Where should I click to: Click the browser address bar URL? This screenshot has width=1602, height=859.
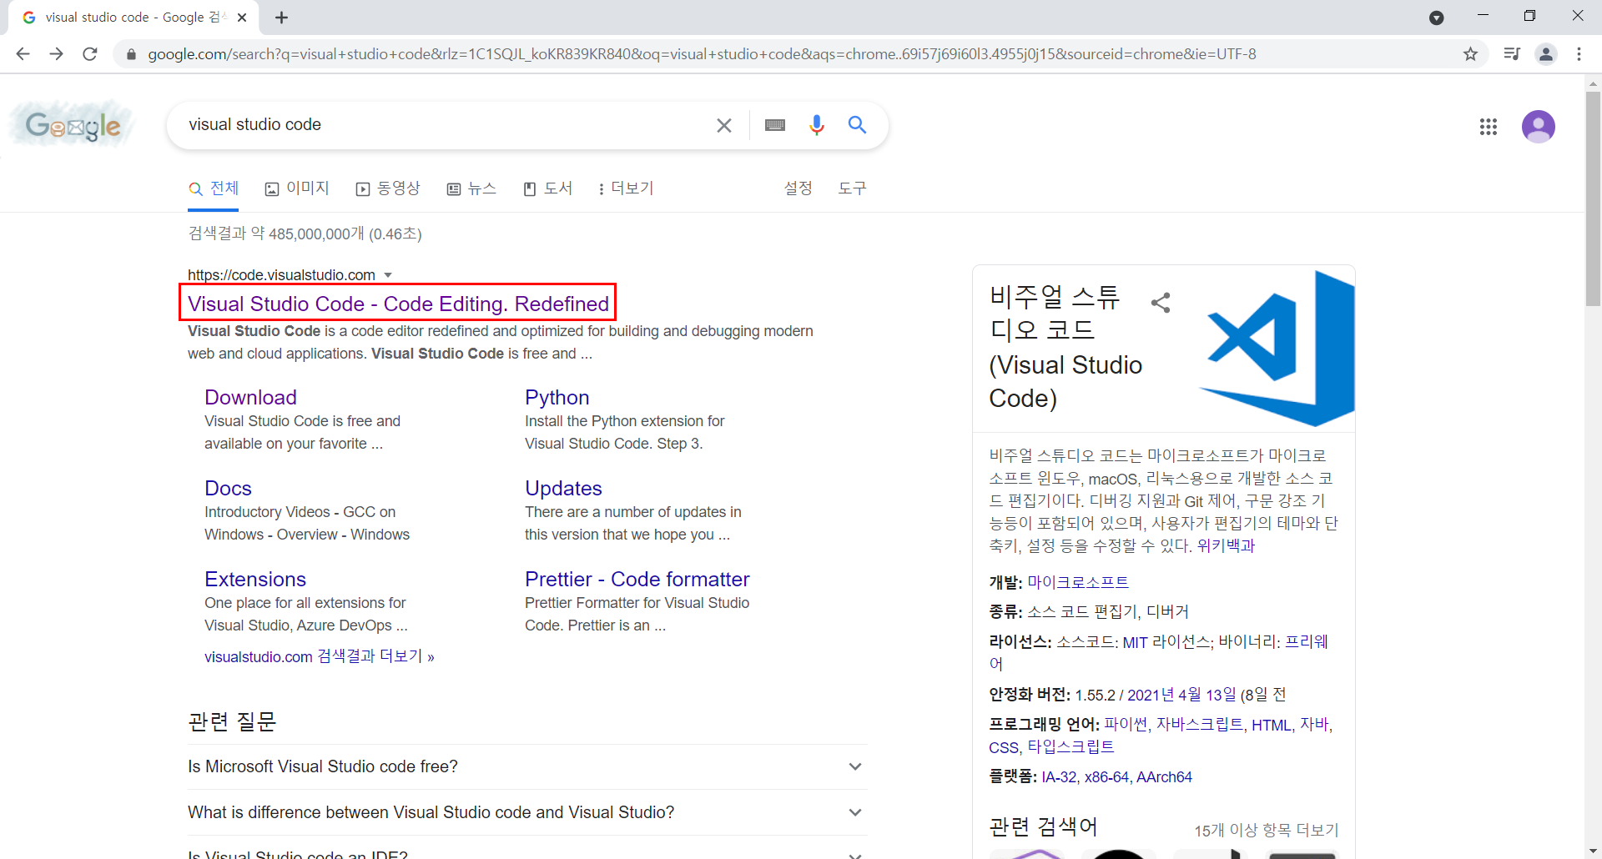(702, 54)
